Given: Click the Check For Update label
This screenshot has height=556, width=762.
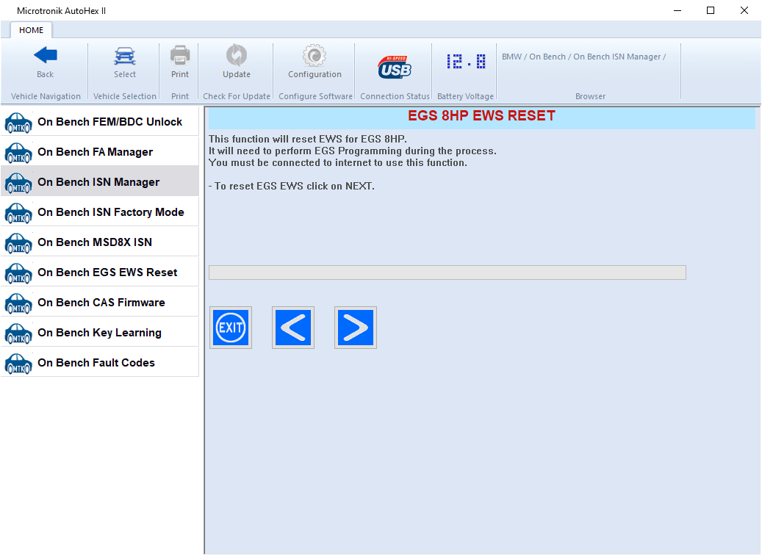Looking at the screenshot, I should 237,96.
